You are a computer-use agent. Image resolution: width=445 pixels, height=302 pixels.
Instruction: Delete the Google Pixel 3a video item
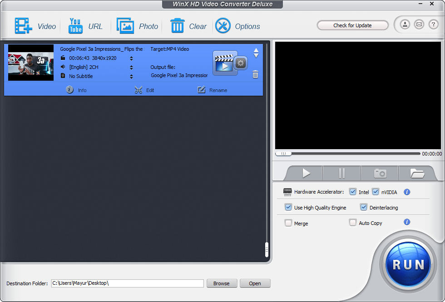(x=255, y=74)
